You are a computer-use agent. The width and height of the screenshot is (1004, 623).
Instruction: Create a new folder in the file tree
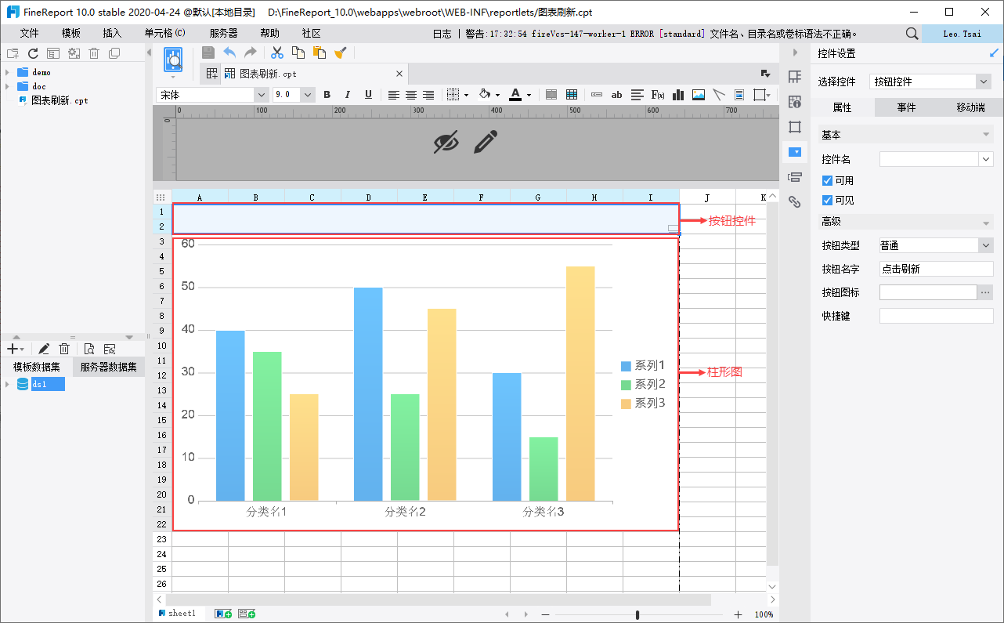coord(13,53)
